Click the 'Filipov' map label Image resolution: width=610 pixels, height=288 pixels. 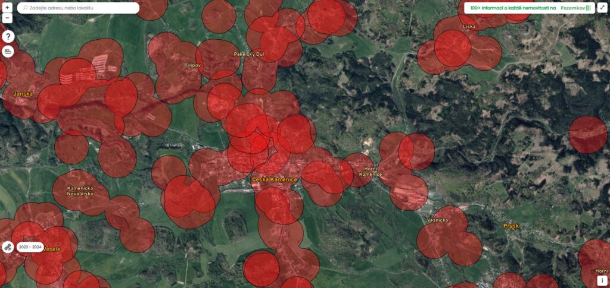point(193,65)
